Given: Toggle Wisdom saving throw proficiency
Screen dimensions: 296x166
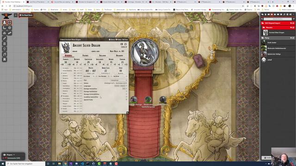Looking at the screenshot, I should tap(111, 65).
